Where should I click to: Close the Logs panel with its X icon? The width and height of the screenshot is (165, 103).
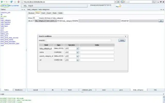[163, 94]
